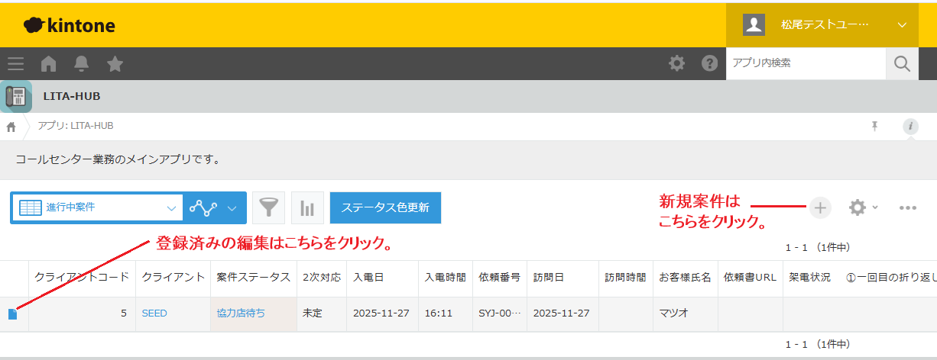Open record details via blue document icon
This screenshot has width=937, height=360.
tap(12, 314)
